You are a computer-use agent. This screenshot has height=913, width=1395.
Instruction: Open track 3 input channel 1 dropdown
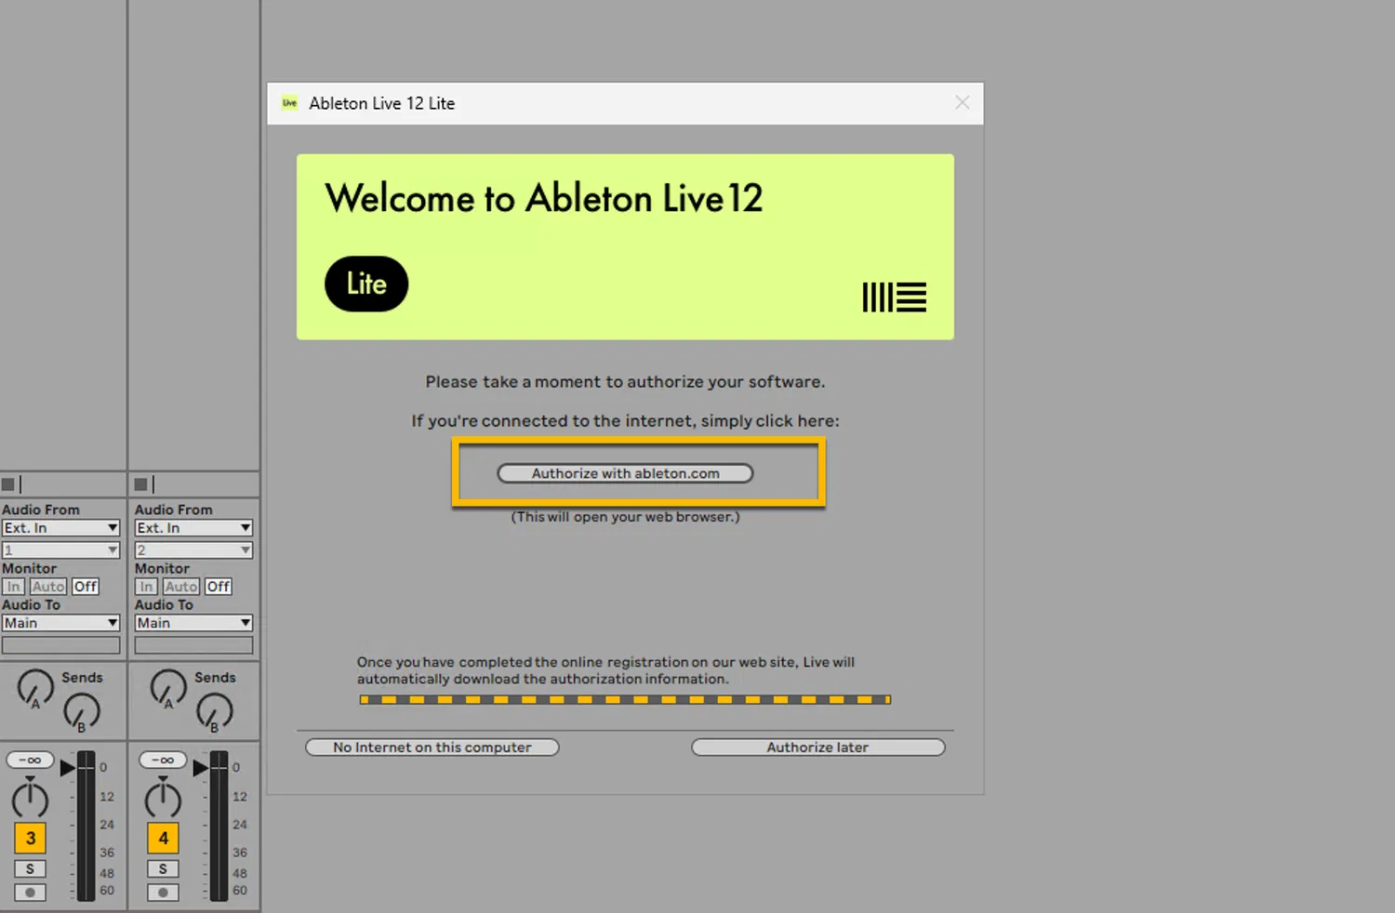pyautogui.click(x=60, y=550)
